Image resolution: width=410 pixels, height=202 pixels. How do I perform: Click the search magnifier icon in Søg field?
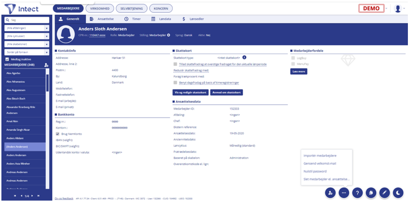point(8,20)
